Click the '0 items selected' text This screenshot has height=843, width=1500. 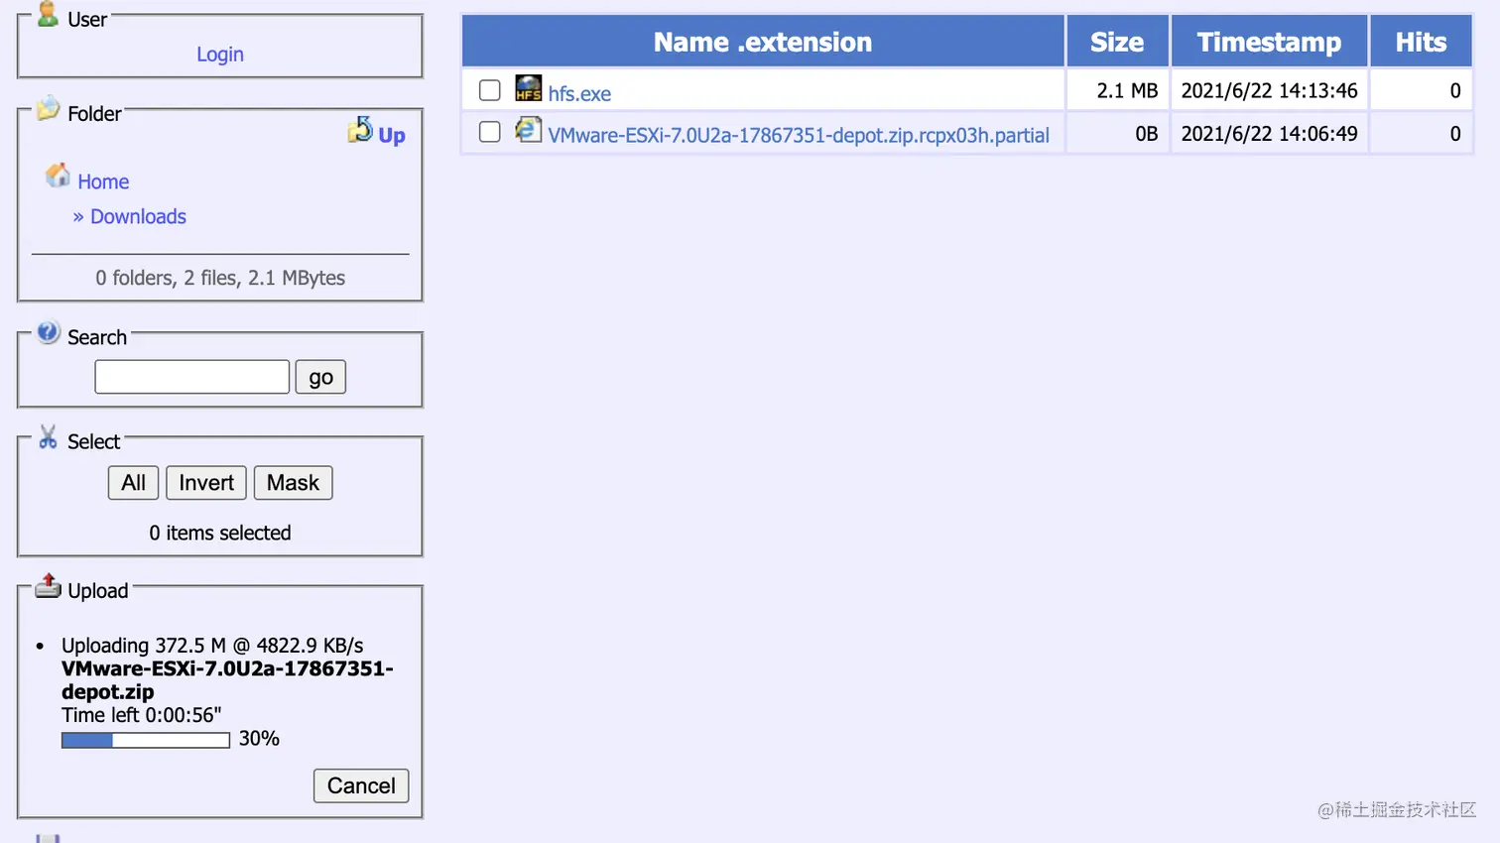[220, 533]
